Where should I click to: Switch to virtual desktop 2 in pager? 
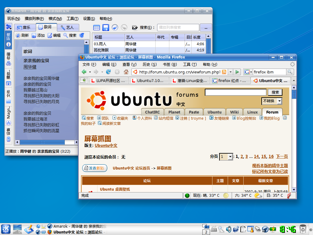click(x=206, y=232)
